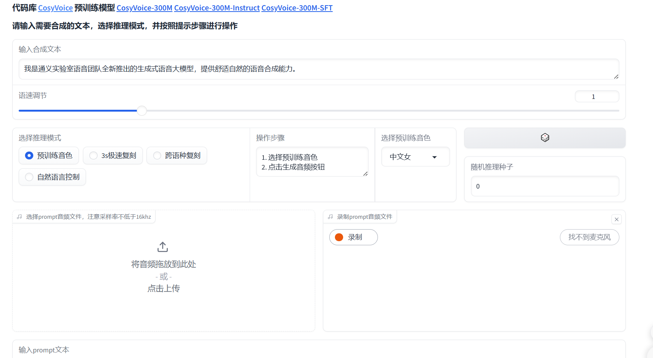
Task: Click the synthesis text input box
Action: [x=318, y=69]
